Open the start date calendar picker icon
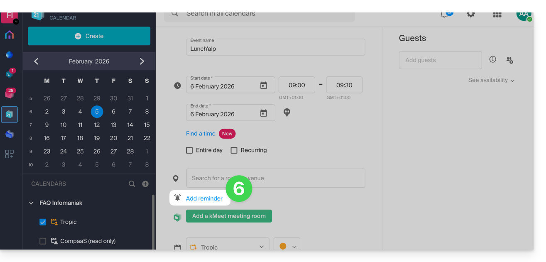This screenshot has height=262, width=546. [x=264, y=86]
